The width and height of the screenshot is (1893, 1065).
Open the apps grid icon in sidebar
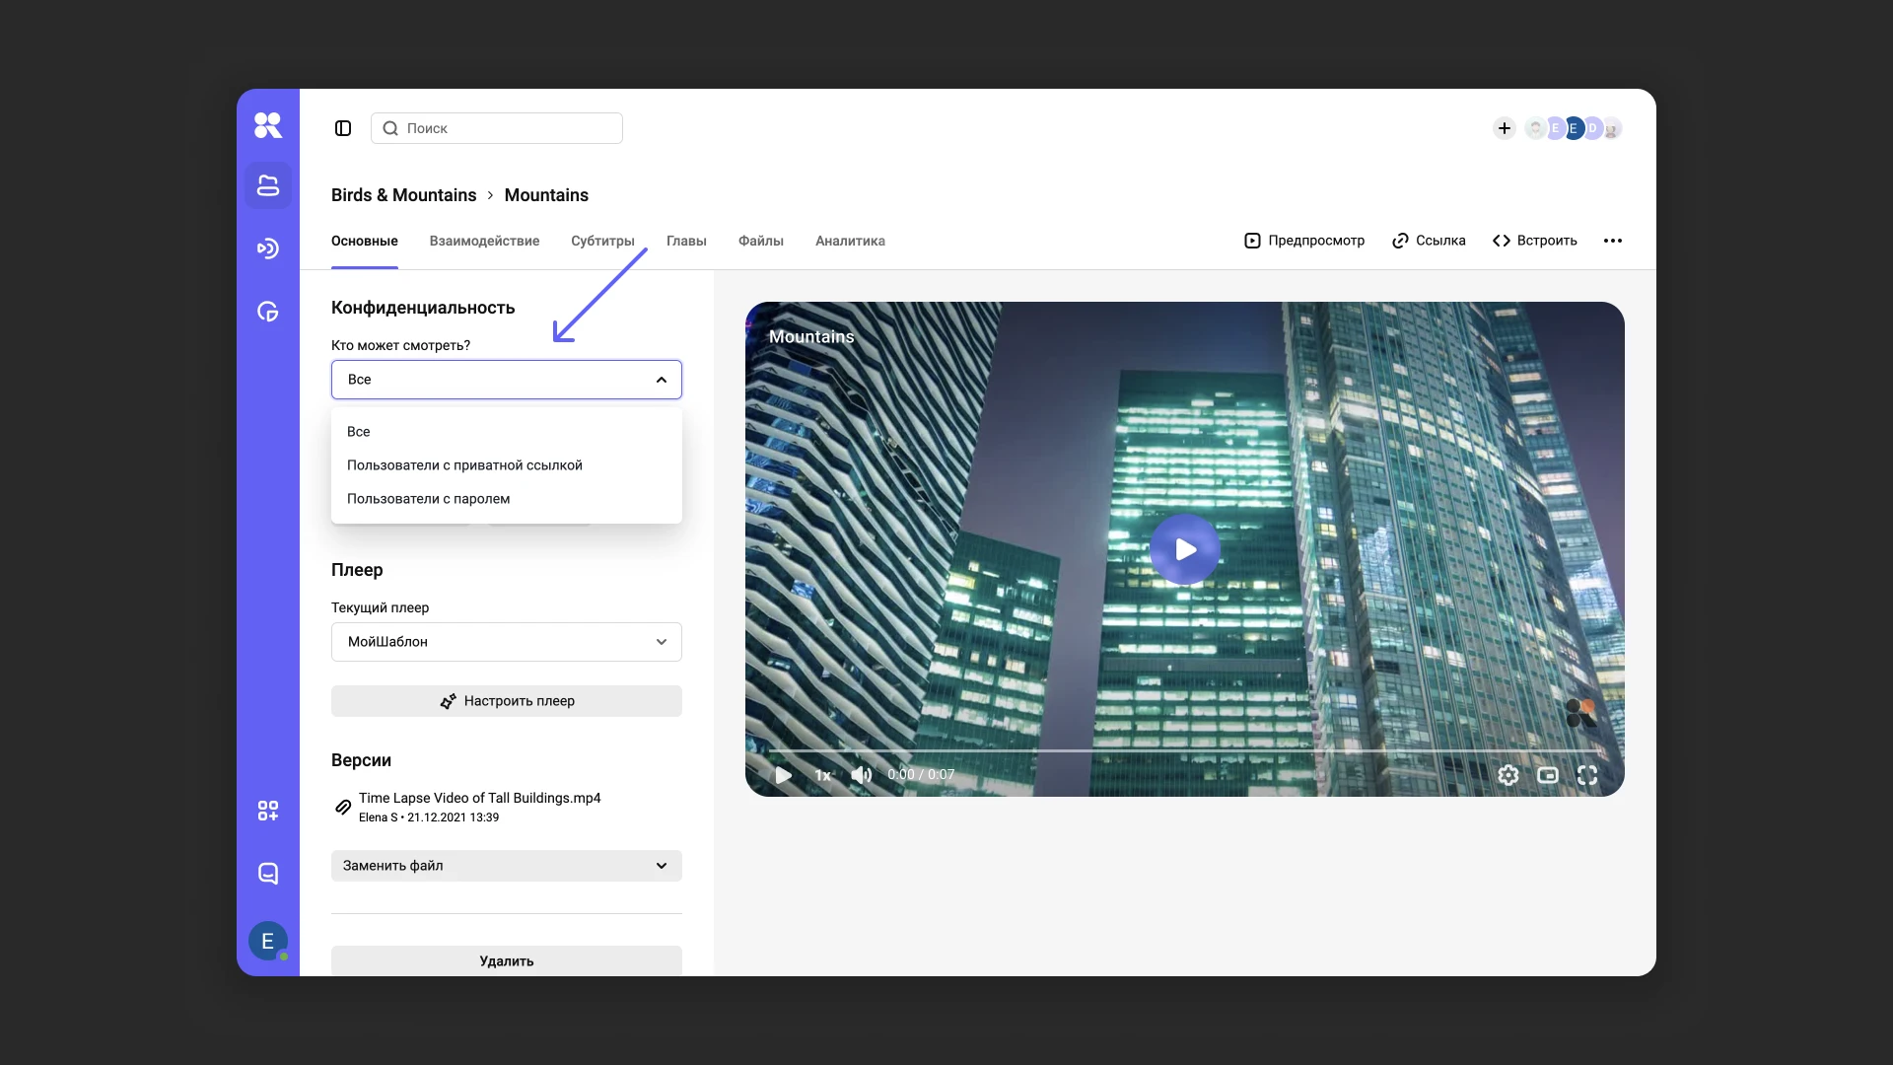click(268, 811)
